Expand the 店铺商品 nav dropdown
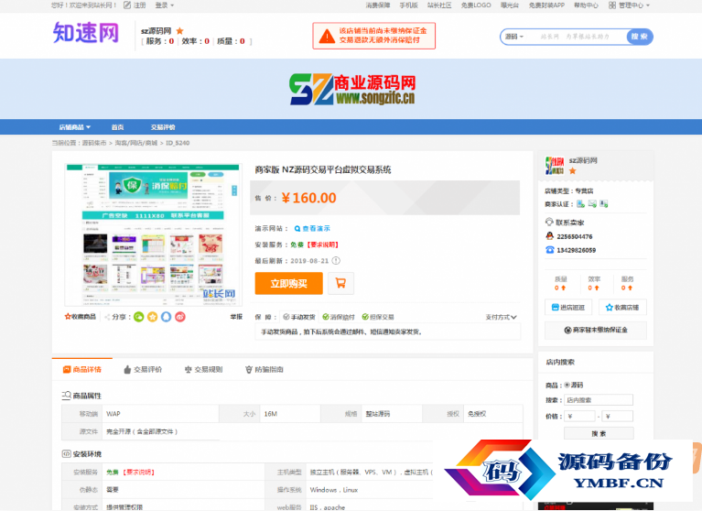 click(75, 127)
